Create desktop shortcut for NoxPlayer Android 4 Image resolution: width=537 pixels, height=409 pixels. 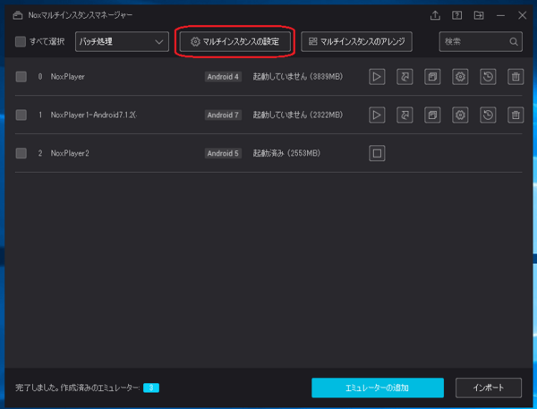[x=405, y=77]
